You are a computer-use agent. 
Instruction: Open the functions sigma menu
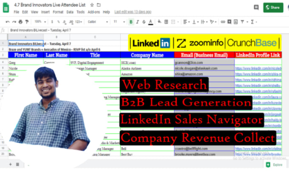[254, 22]
